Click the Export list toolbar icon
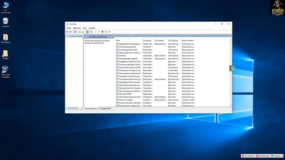285x160 pixels. pyautogui.click(x=83, y=32)
